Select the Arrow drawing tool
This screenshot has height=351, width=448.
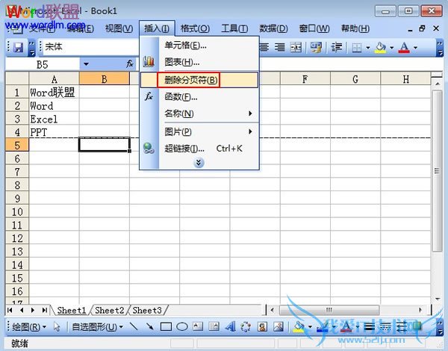click(x=150, y=326)
